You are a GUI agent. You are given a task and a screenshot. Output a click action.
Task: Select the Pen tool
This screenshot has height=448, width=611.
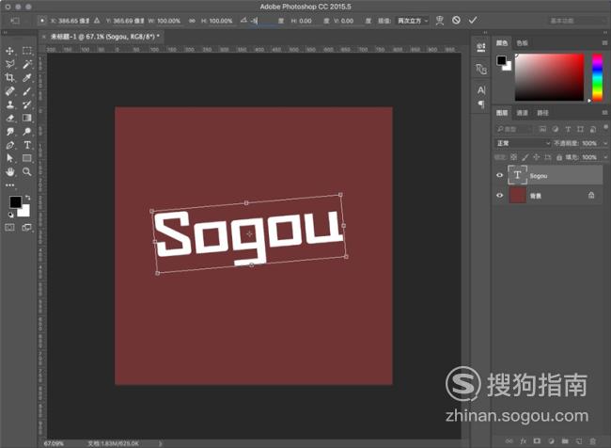(9, 145)
